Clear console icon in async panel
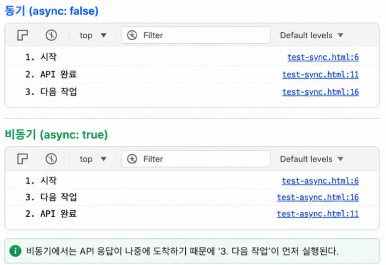This screenshot has width=386, height=265. click(x=51, y=159)
